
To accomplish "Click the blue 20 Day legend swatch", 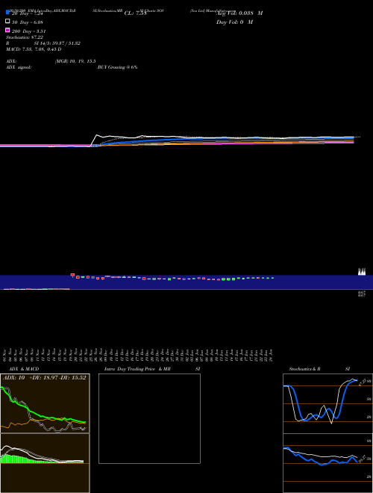I will (7, 13).
